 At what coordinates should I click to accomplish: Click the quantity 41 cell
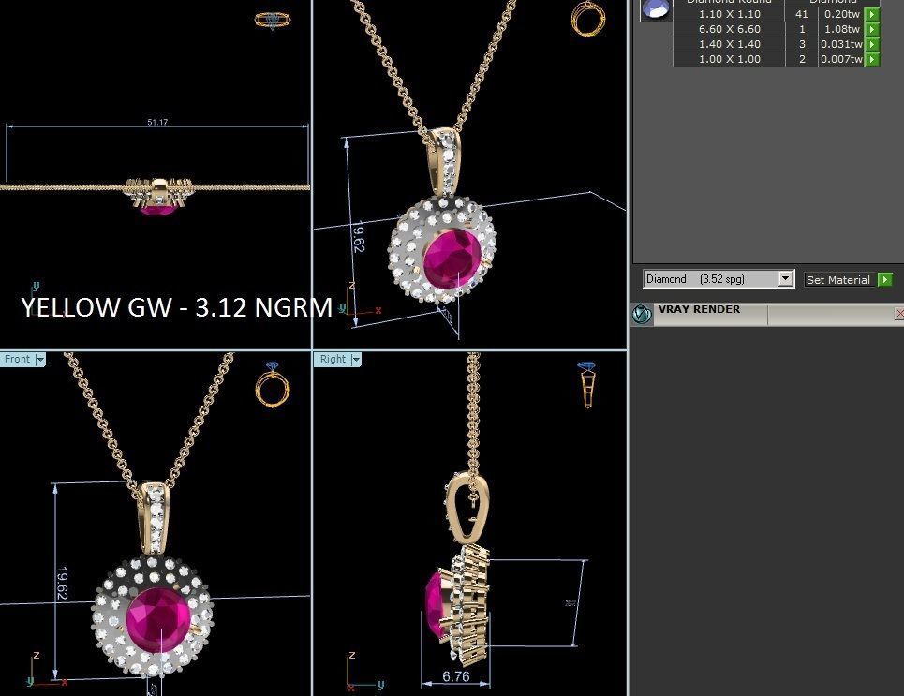[x=801, y=14]
